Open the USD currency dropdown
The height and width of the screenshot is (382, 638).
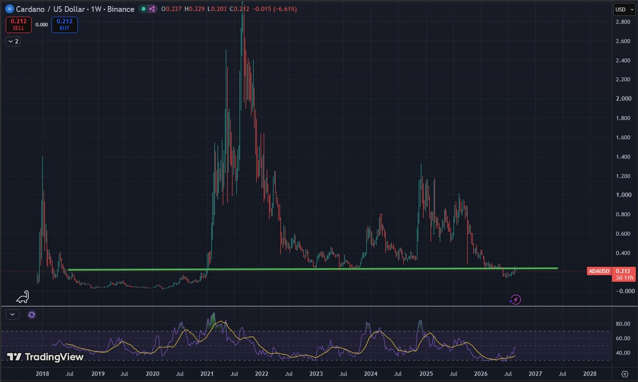click(624, 9)
